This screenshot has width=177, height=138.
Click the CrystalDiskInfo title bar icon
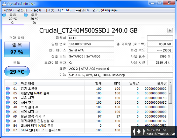click(4, 4)
